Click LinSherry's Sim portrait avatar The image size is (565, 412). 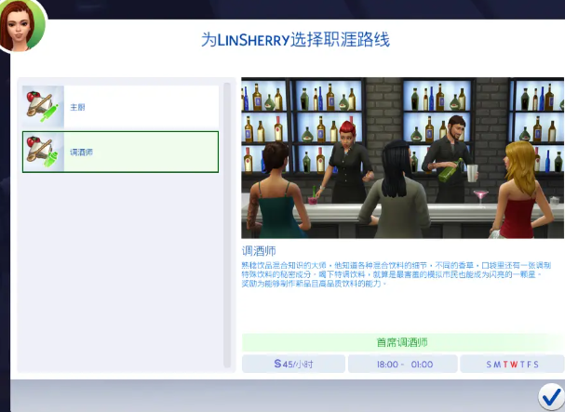pyautogui.click(x=21, y=25)
